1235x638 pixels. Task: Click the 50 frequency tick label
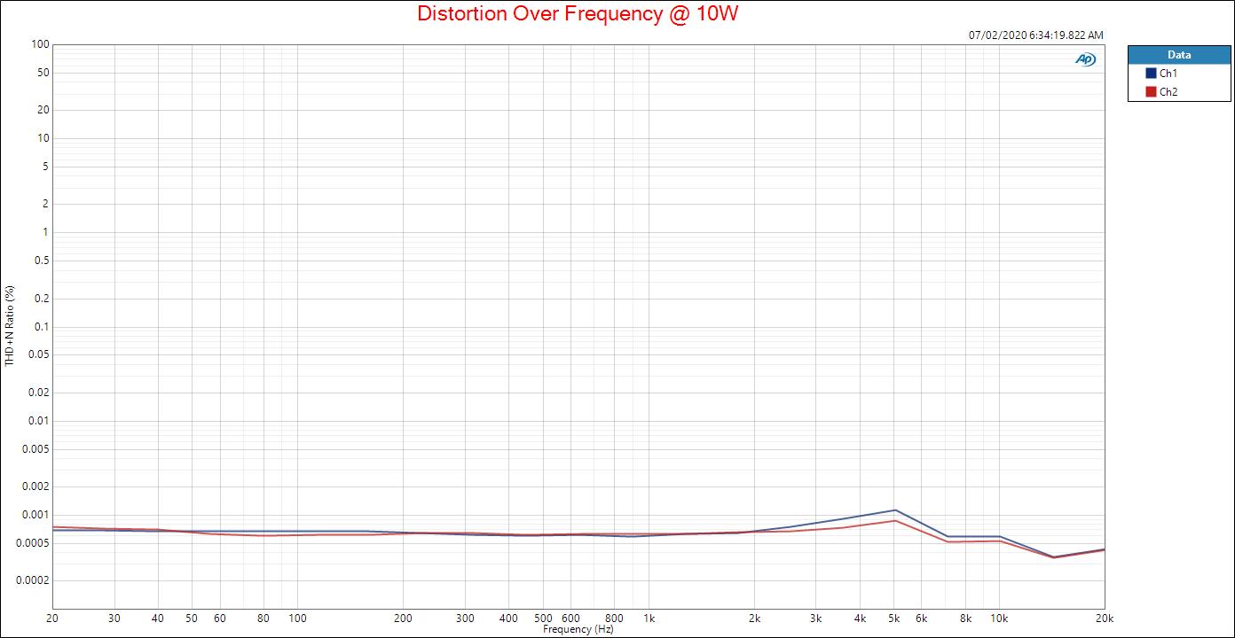(192, 619)
